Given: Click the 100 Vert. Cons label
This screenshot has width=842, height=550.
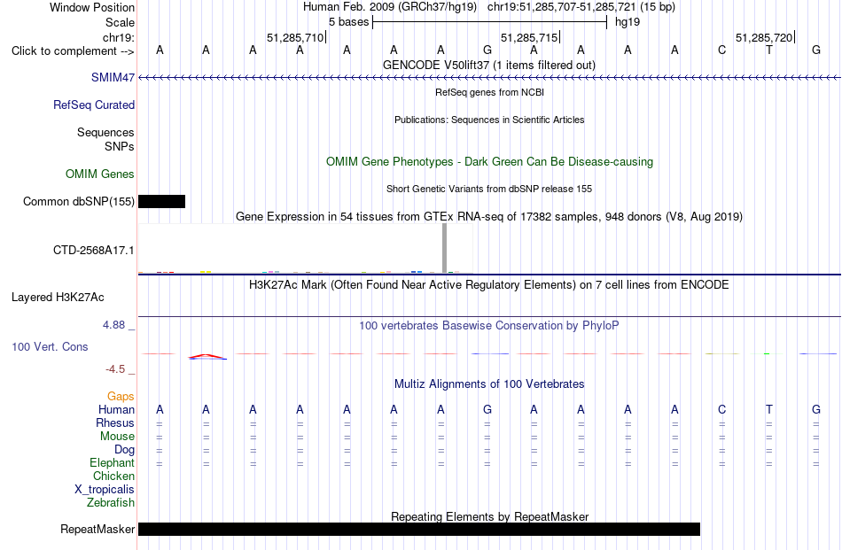Looking at the screenshot, I should [x=50, y=346].
